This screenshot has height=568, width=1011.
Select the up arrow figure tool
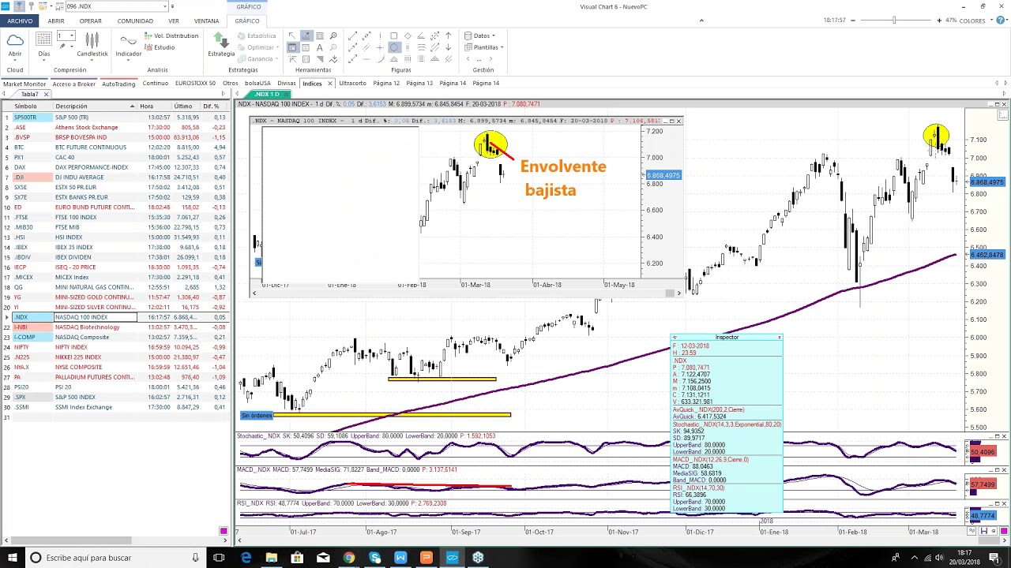[x=448, y=35]
